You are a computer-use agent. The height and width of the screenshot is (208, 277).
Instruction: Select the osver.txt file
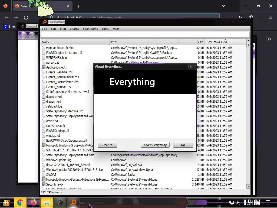(x=52, y=121)
